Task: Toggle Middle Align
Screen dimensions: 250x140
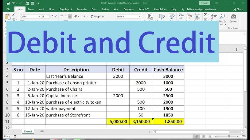Action: [x=66, y=16]
